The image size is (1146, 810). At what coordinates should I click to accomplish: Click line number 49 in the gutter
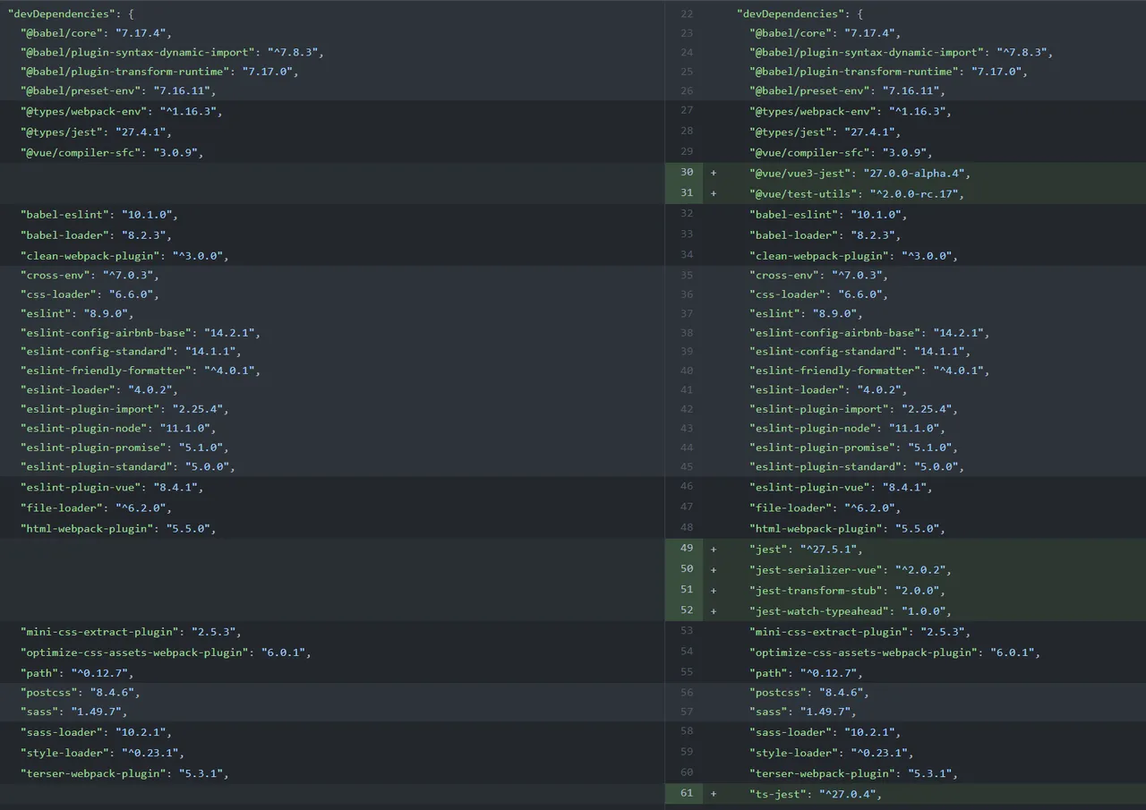[x=687, y=548]
